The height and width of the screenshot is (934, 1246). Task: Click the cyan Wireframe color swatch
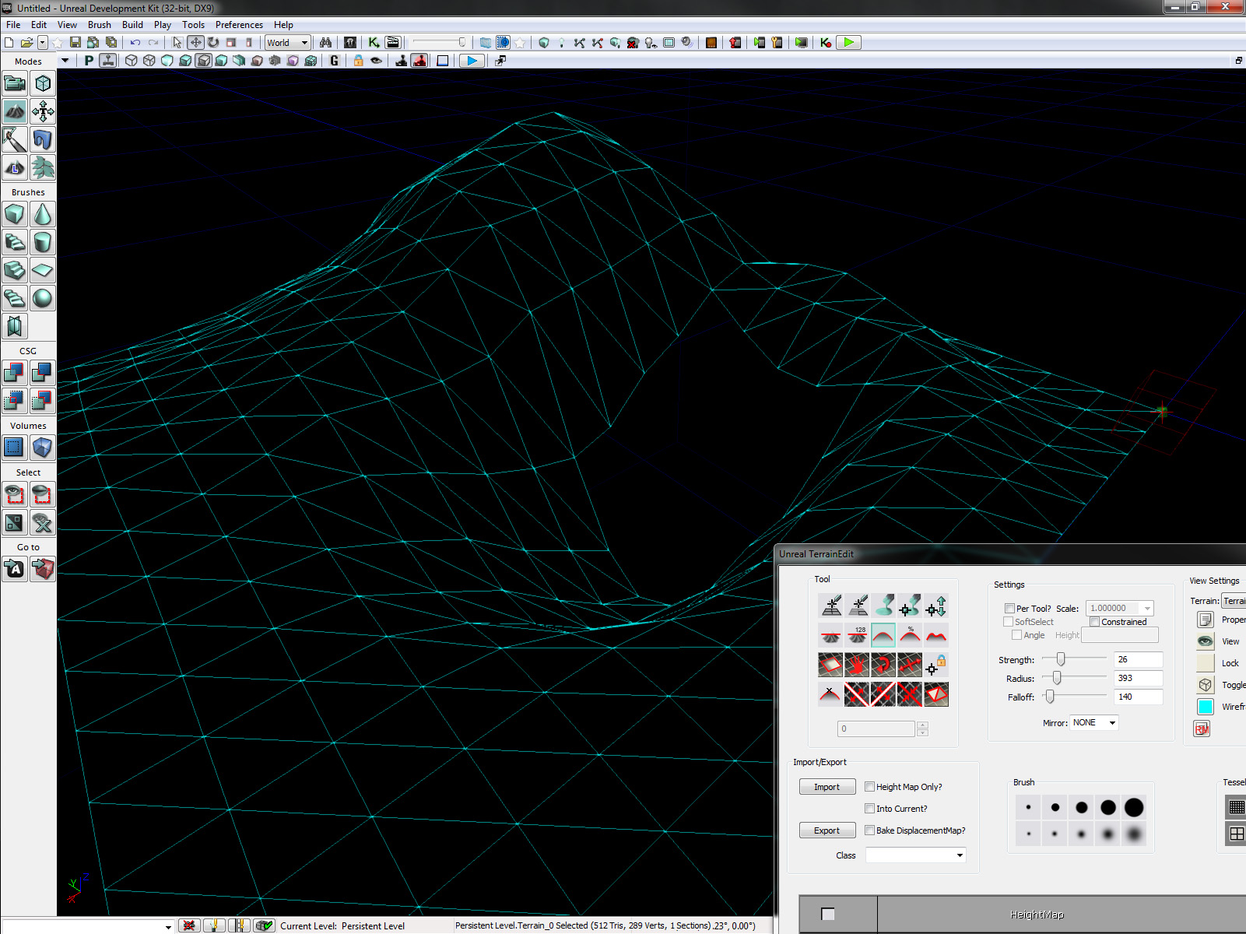1206,707
